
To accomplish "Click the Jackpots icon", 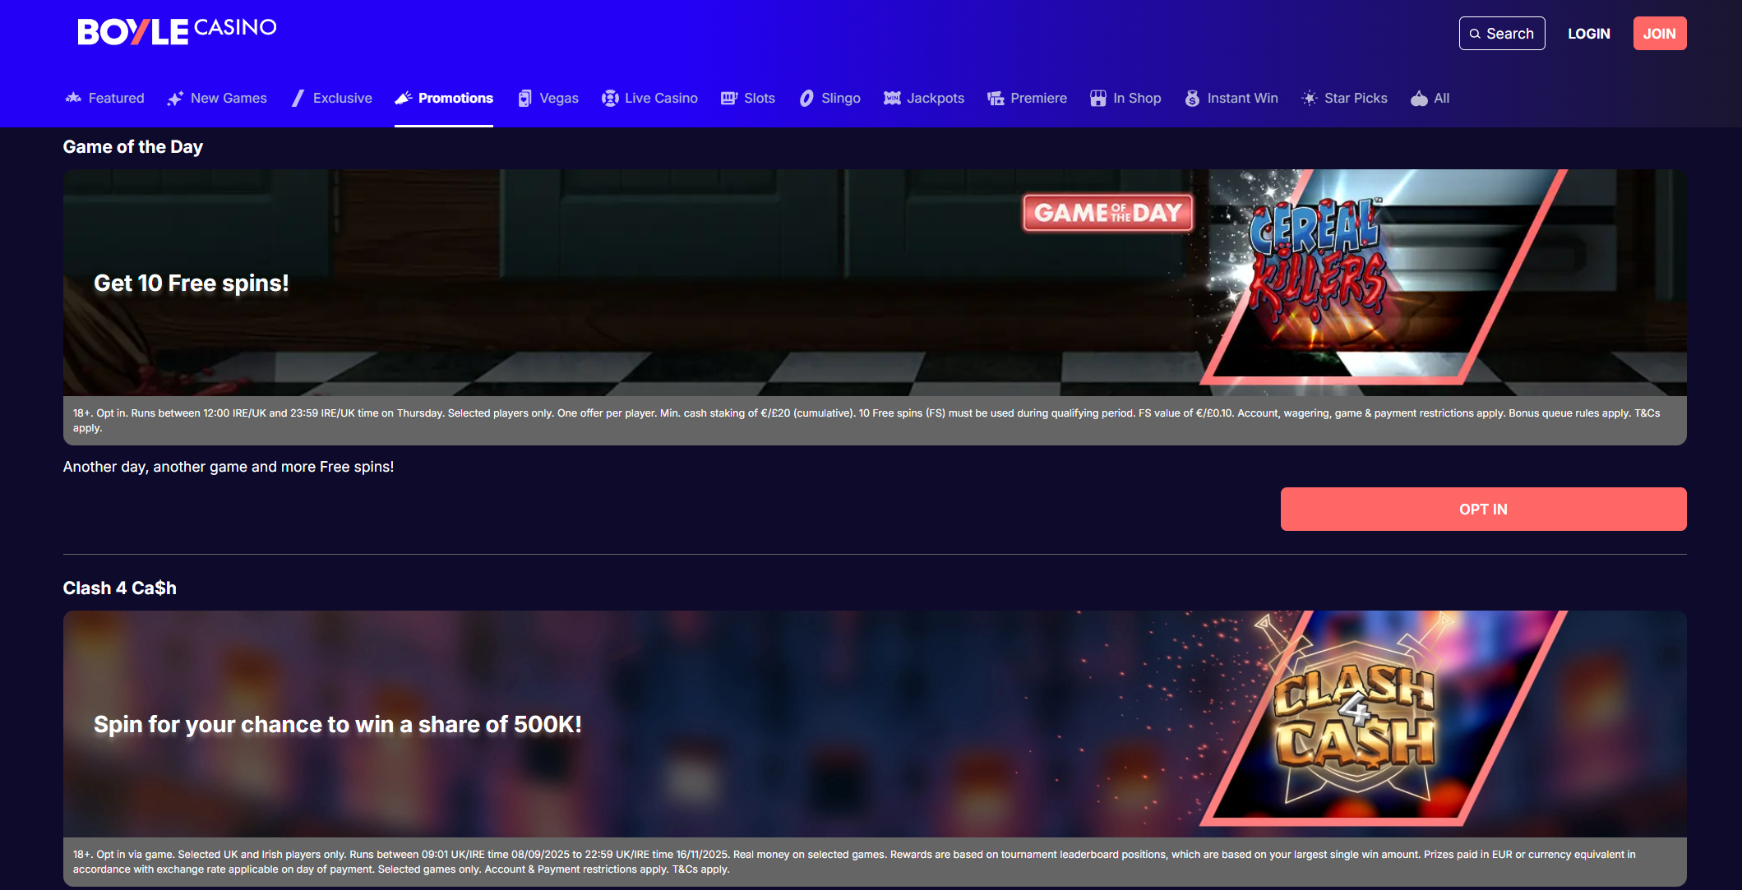I will pyautogui.click(x=892, y=99).
